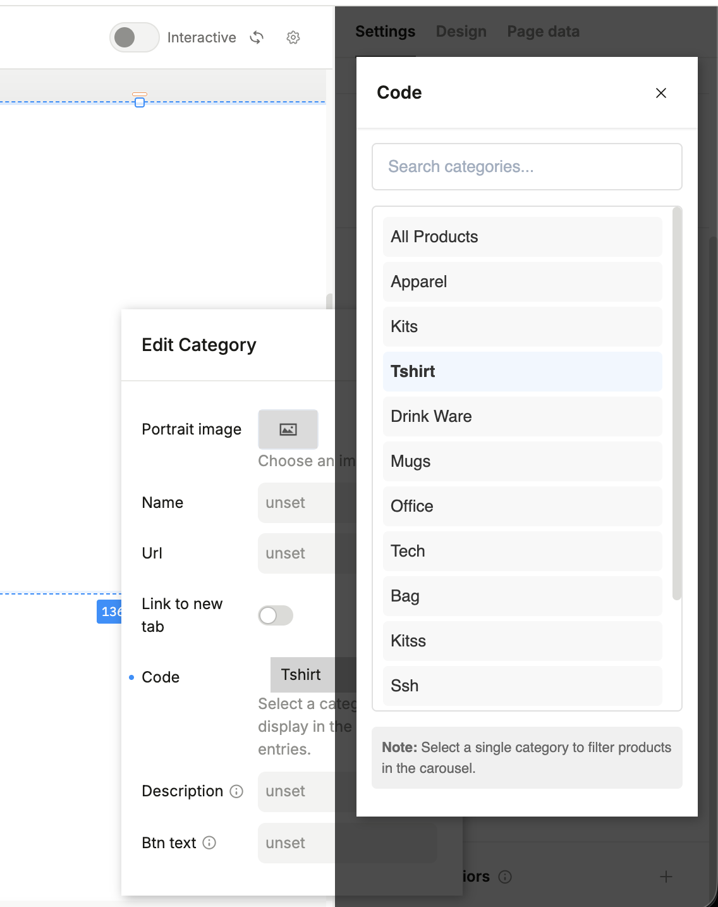The width and height of the screenshot is (718, 907).
Task: Toggle the Interactive mode switch
Action: (x=134, y=38)
